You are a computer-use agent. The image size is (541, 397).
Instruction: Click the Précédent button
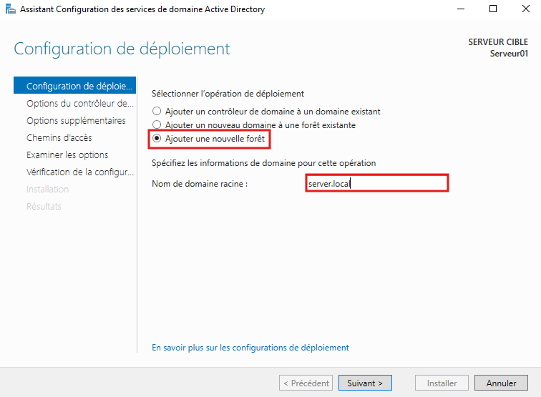[x=306, y=383]
